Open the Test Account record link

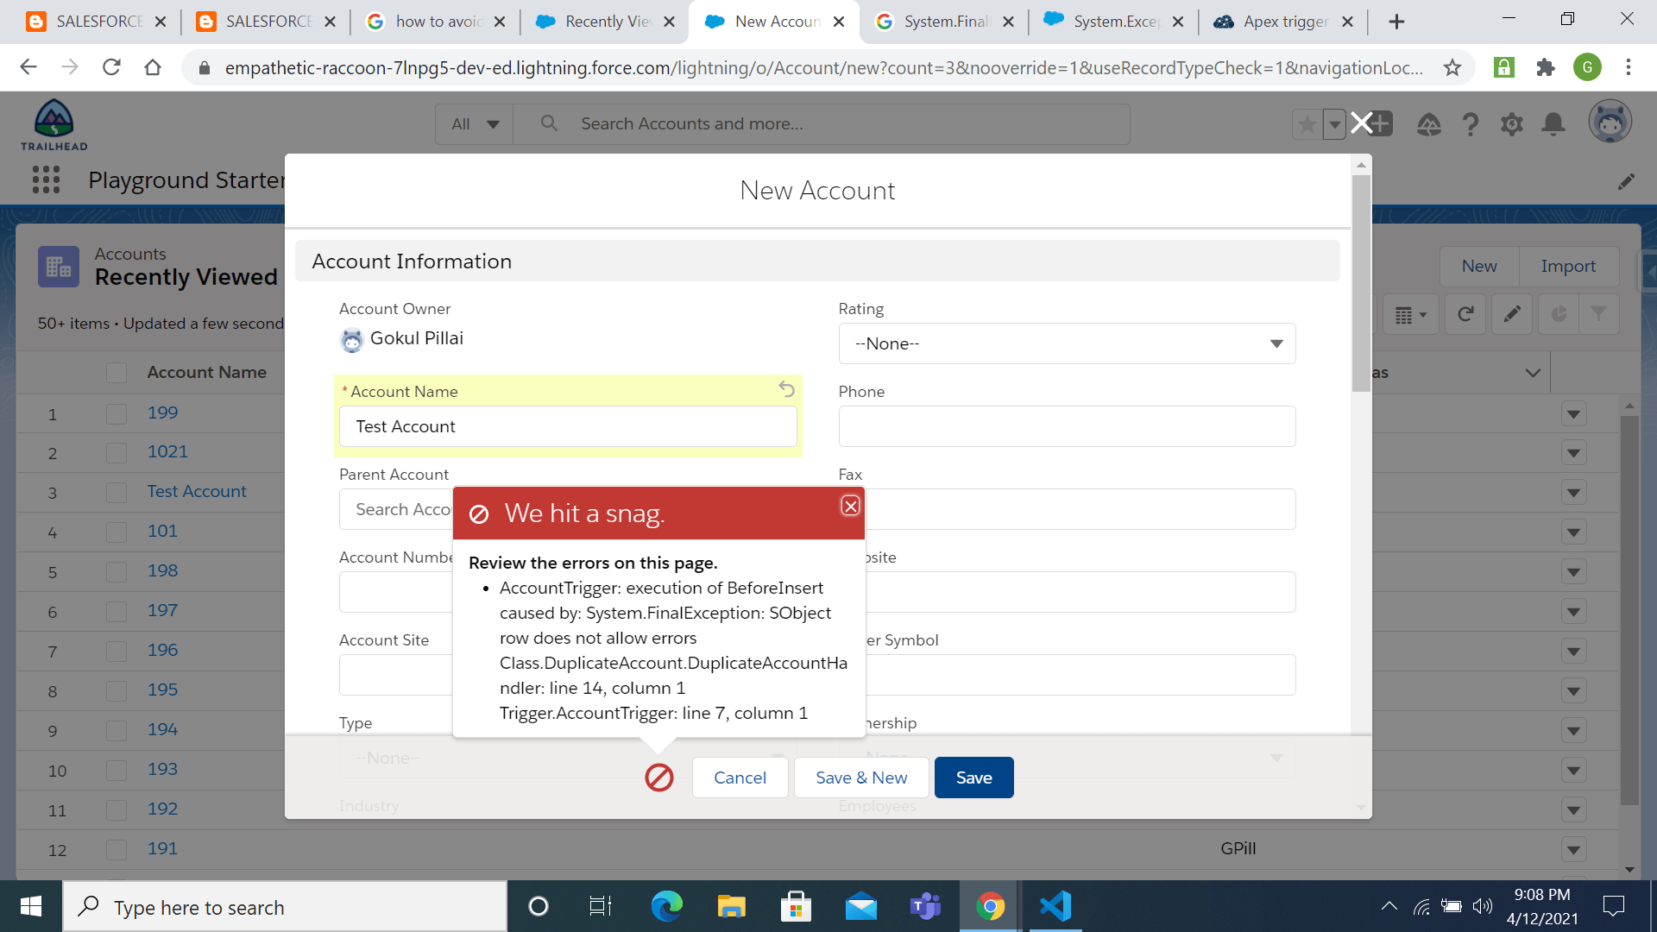point(197,492)
